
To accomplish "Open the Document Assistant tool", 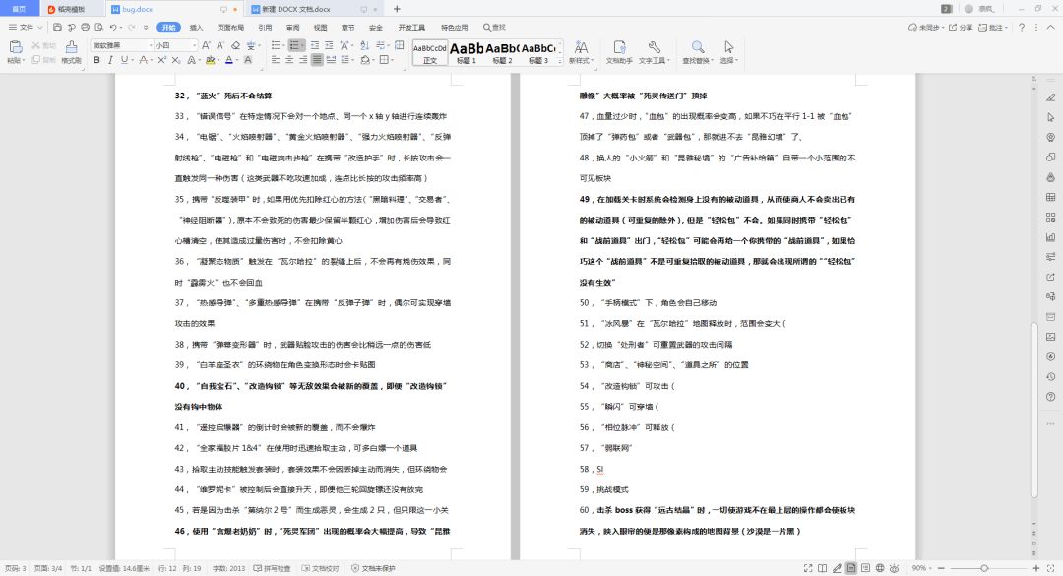I will [x=619, y=51].
